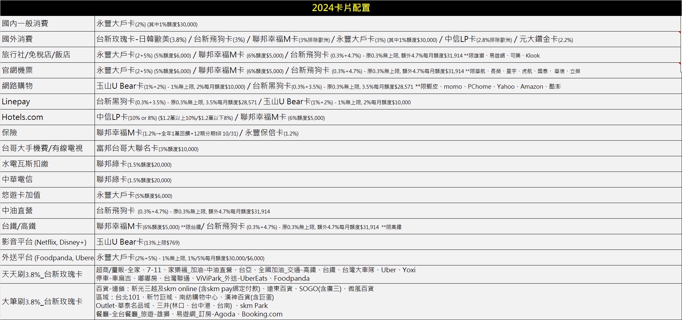The height and width of the screenshot is (320, 682).
Task: Click the 台新飛狗卡 cell in 中油直營 row
Action: coord(388,211)
